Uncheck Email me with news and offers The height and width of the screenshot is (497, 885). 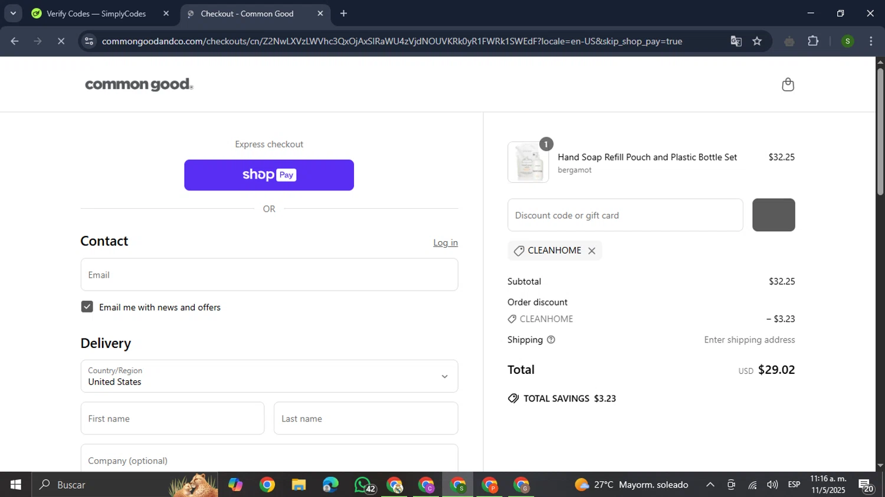pos(87,307)
